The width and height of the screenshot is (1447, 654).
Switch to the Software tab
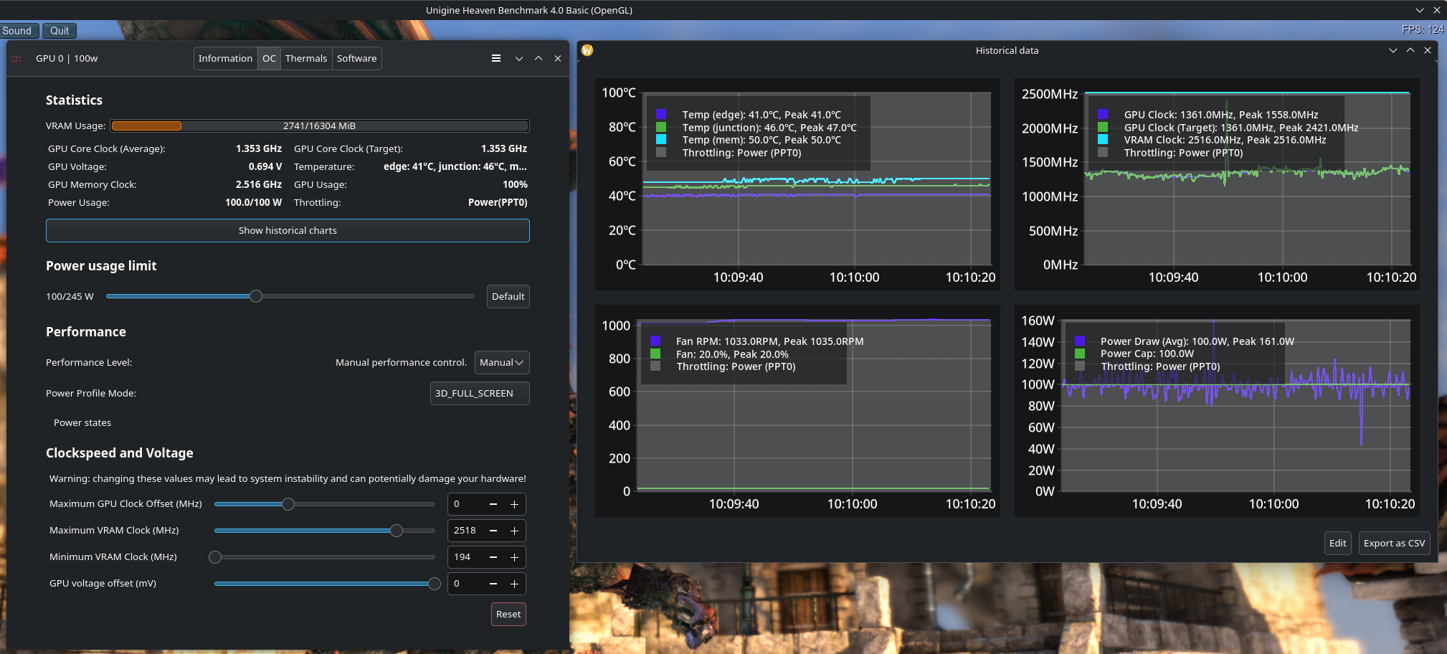[356, 59]
